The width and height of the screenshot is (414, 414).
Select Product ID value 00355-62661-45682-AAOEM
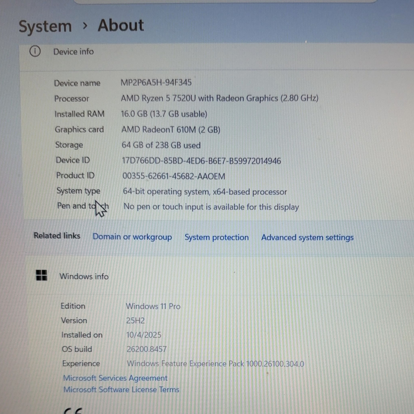point(174,176)
